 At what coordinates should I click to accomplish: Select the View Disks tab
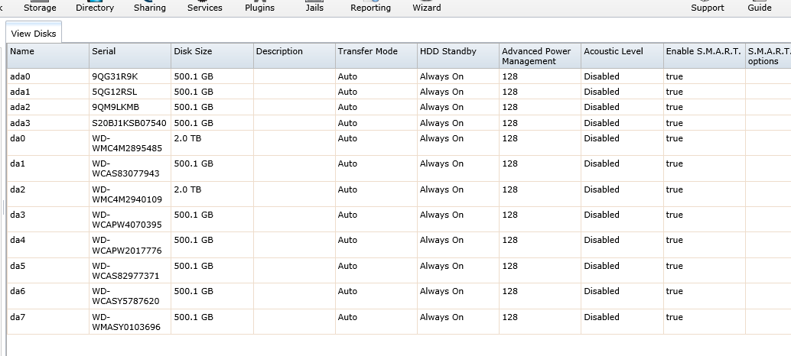coord(34,34)
